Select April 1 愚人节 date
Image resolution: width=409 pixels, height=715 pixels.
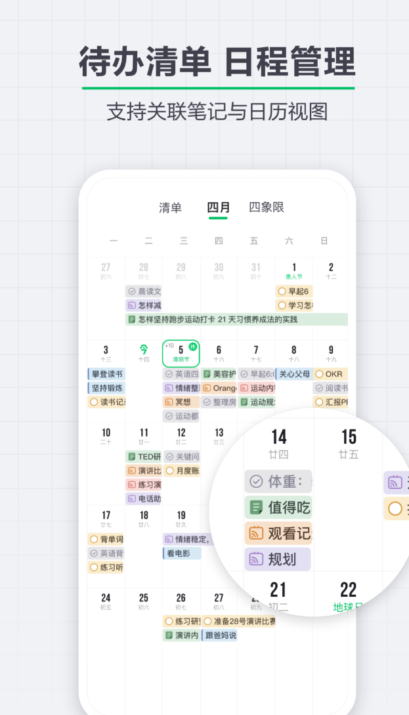click(x=293, y=271)
